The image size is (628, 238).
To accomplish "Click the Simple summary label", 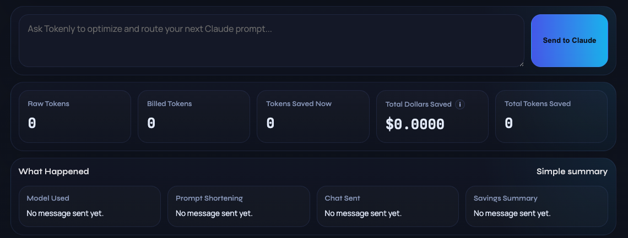I will click(x=572, y=171).
